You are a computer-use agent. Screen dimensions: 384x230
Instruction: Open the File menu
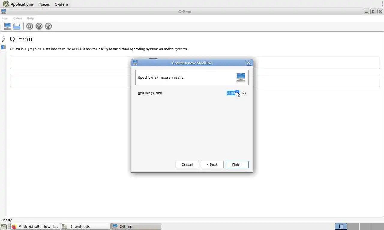[5, 18]
